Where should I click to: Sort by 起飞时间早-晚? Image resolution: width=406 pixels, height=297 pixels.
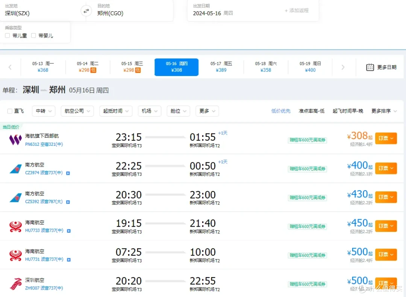tap(348, 111)
